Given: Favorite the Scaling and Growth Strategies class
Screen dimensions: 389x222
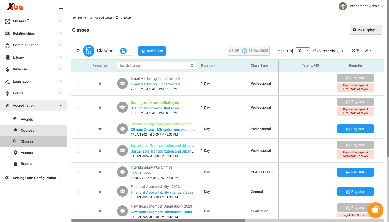Looking at the screenshot, I should 100,107.
